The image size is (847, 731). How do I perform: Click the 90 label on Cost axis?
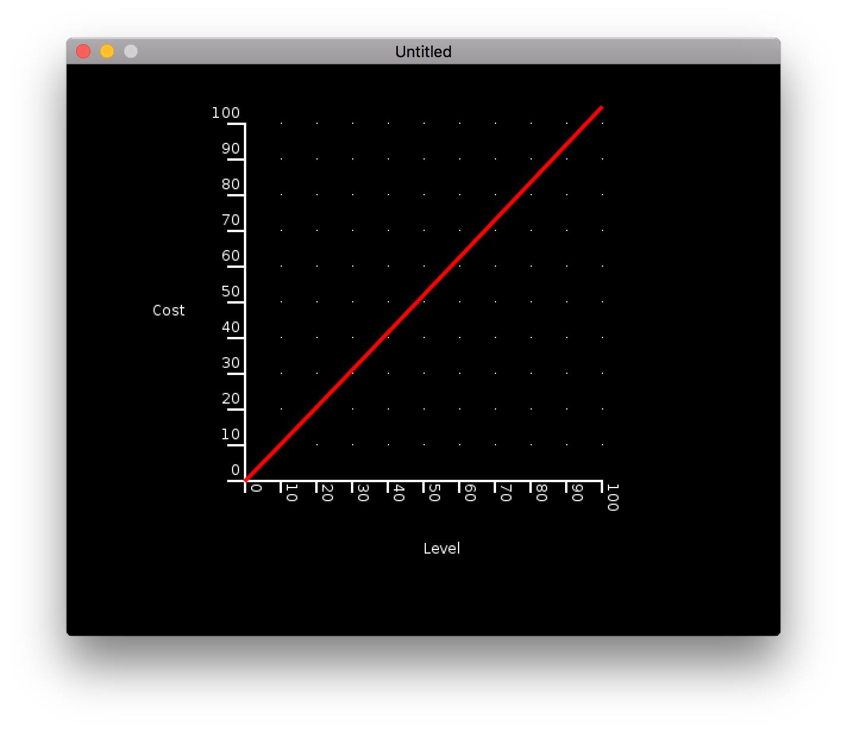(231, 148)
